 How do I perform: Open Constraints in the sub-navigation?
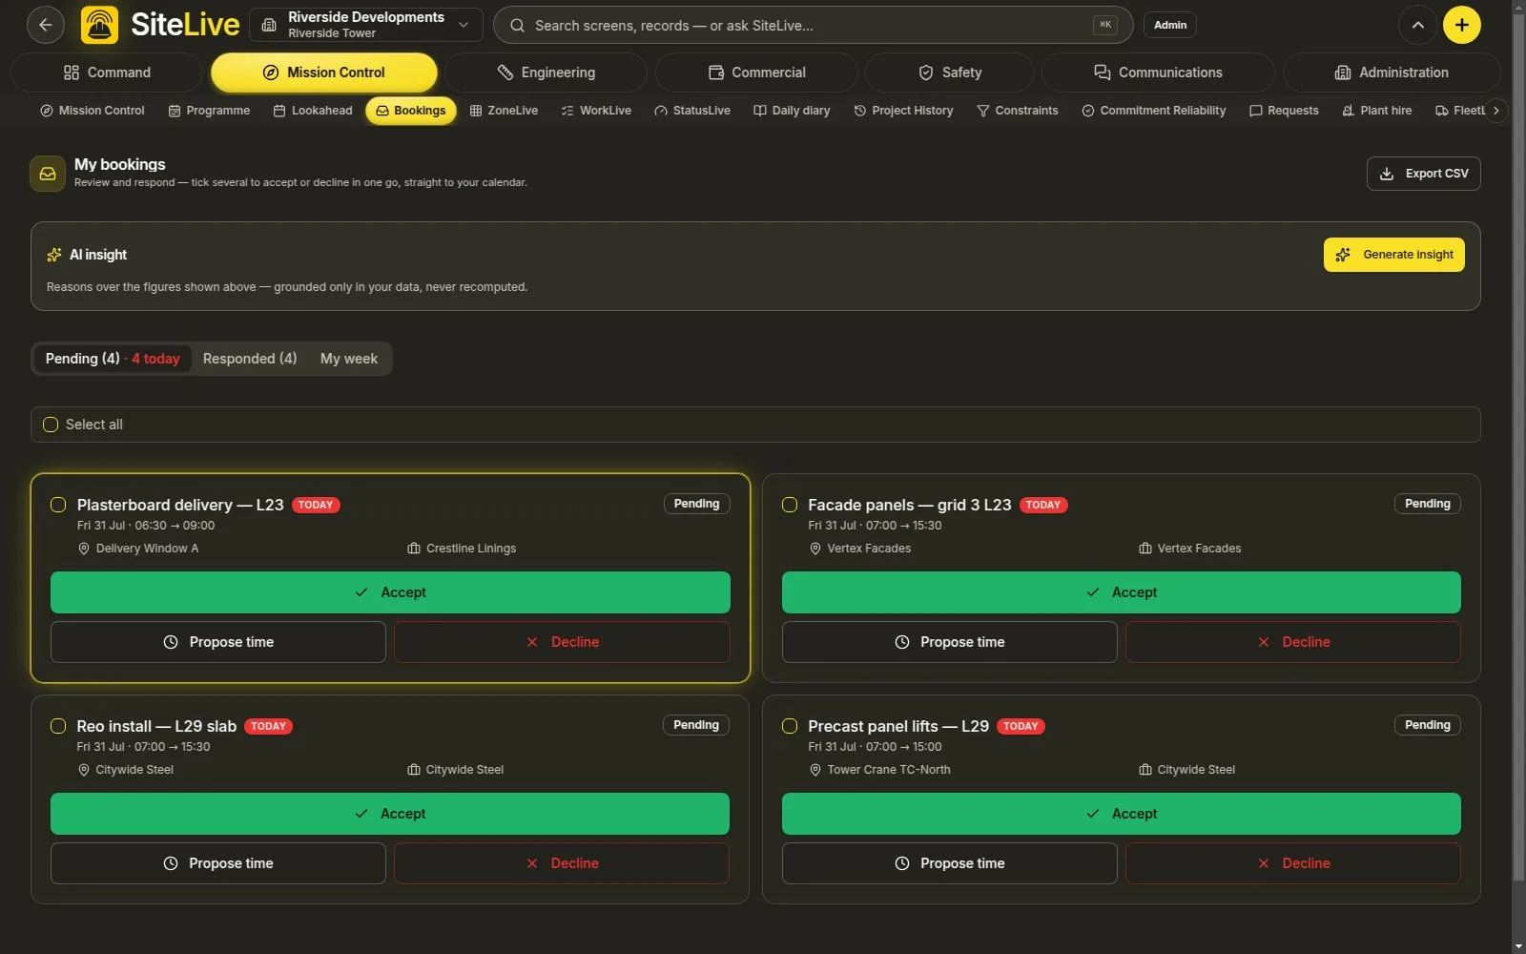1018,111
